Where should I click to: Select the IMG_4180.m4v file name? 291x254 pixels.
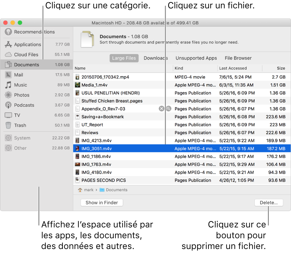pyautogui.click(x=97, y=173)
